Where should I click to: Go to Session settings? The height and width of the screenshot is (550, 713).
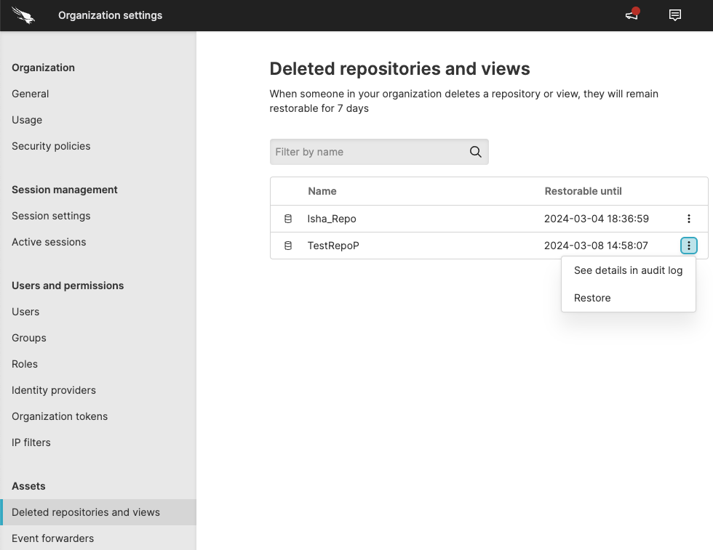(51, 216)
